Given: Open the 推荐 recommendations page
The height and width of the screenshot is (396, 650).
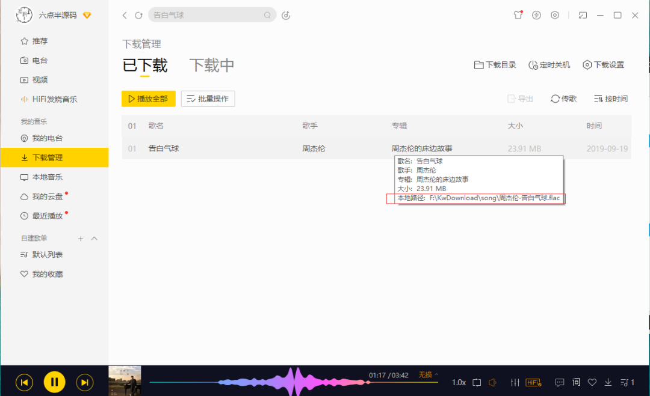Looking at the screenshot, I should pos(34,41).
